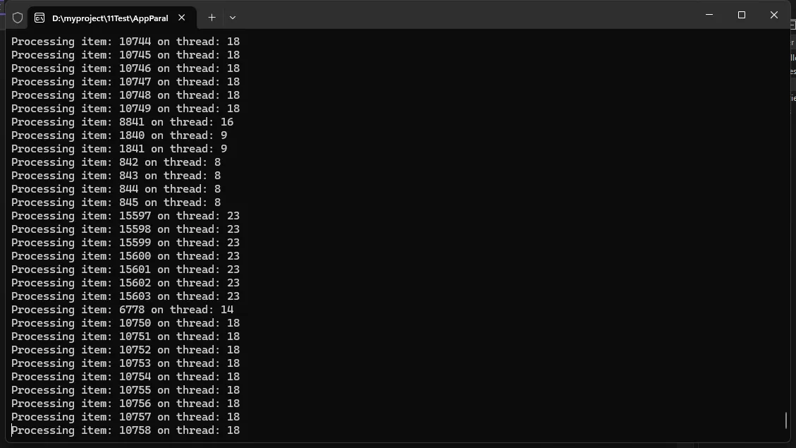
Task: Click the output line for item 15597
Action: point(125,216)
